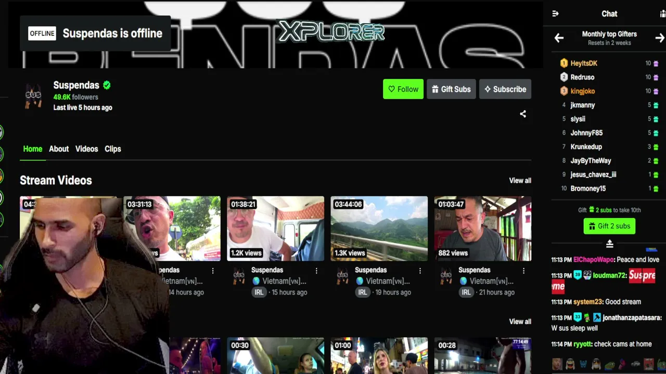The height and width of the screenshot is (374, 666).
Task: Click the green gift icon in jkmanny's row
Action: pyautogui.click(x=656, y=105)
